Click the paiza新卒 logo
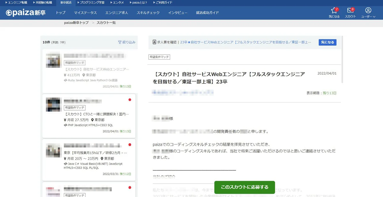Viewport: 383px width, 197px height. [26, 13]
